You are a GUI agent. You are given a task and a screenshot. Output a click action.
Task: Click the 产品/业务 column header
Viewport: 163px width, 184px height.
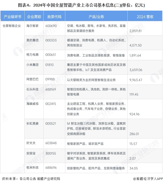[x=96, y=17]
